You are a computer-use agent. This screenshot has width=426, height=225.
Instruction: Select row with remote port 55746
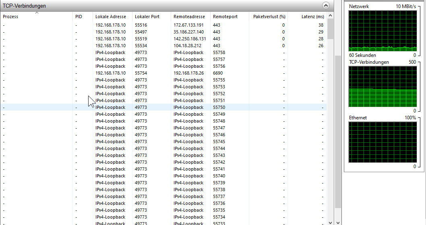tap(163, 135)
